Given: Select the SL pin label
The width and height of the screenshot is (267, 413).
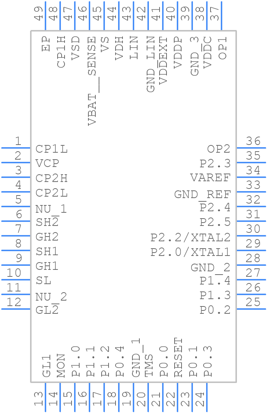Looking at the screenshot, I should pos(43,281).
